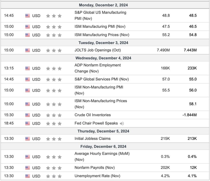This screenshot has width=210, height=181.
Task: Click the importance stars in the S&P Global Services PMI row
Action: [x=54, y=80]
